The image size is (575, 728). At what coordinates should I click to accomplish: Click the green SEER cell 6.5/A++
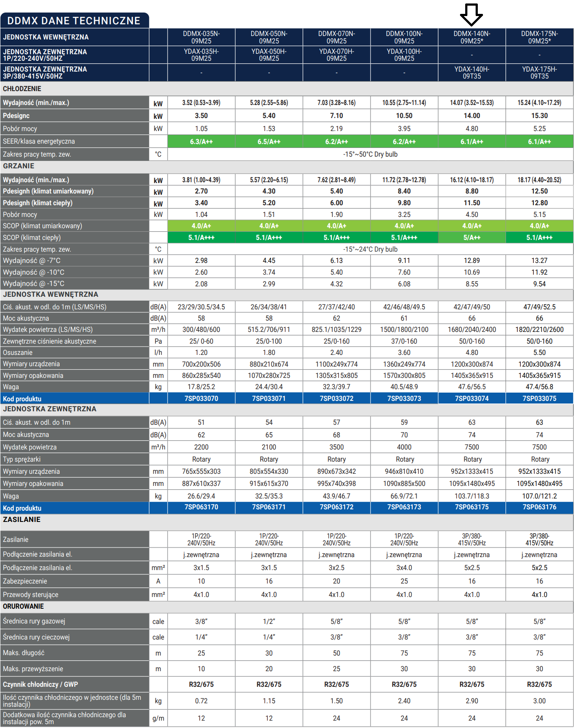[269, 142]
